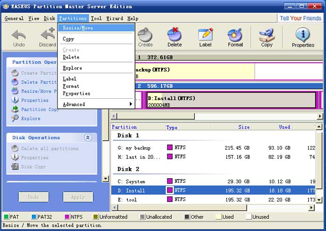Click the Undo button at bottom left
The width and height of the screenshot is (326, 231).
[x=34, y=197]
